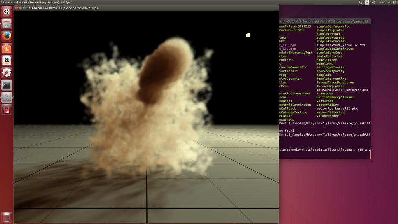Click the top panel CUDA Smoke Particles title

coord(36,3)
